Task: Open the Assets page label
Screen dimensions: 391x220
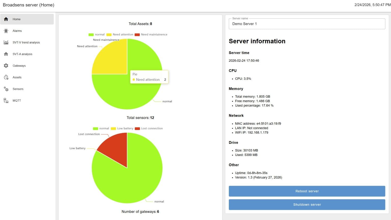Action: pyautogui.click(x=17, y=77)
